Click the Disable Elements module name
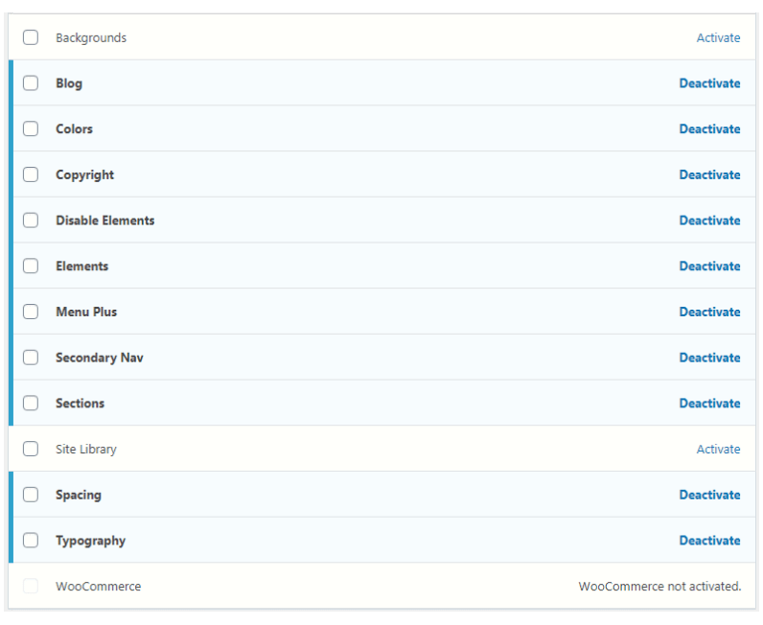The height and width of the screenshot is (625, 763). click(105, 221)
